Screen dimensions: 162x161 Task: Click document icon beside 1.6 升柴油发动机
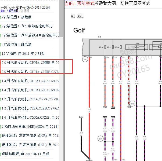(x=0, y=118)
